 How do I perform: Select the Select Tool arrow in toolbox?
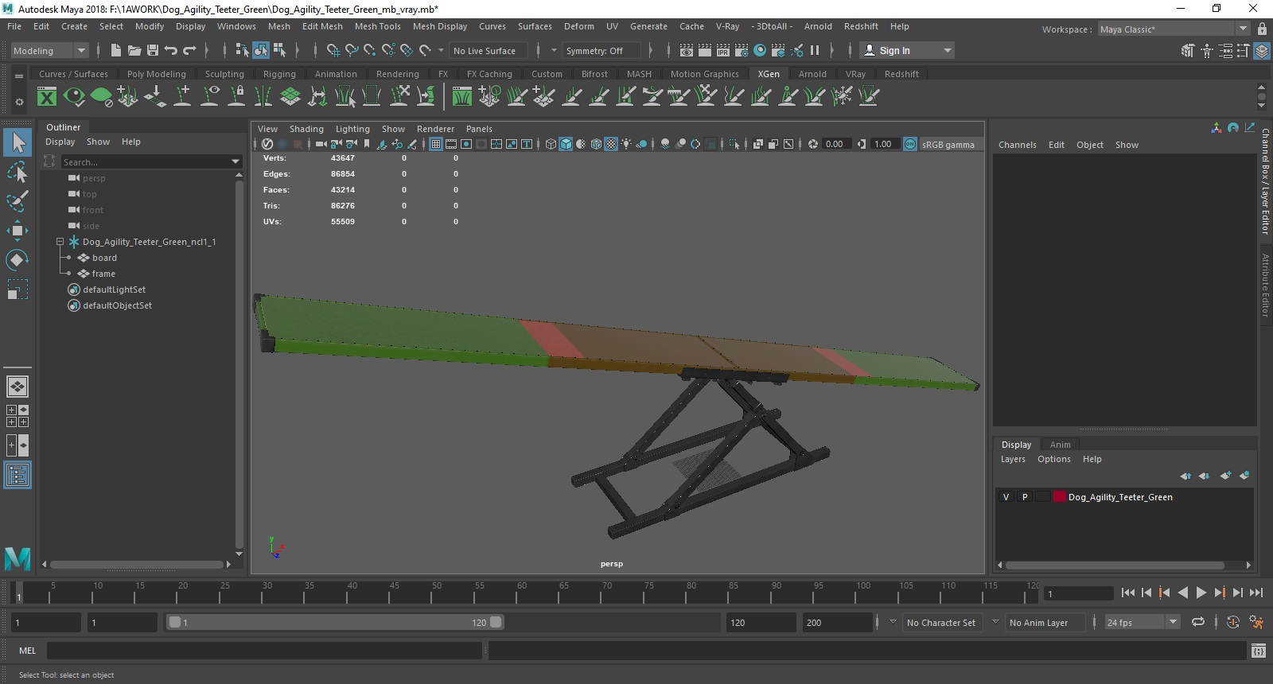[18, 142]
